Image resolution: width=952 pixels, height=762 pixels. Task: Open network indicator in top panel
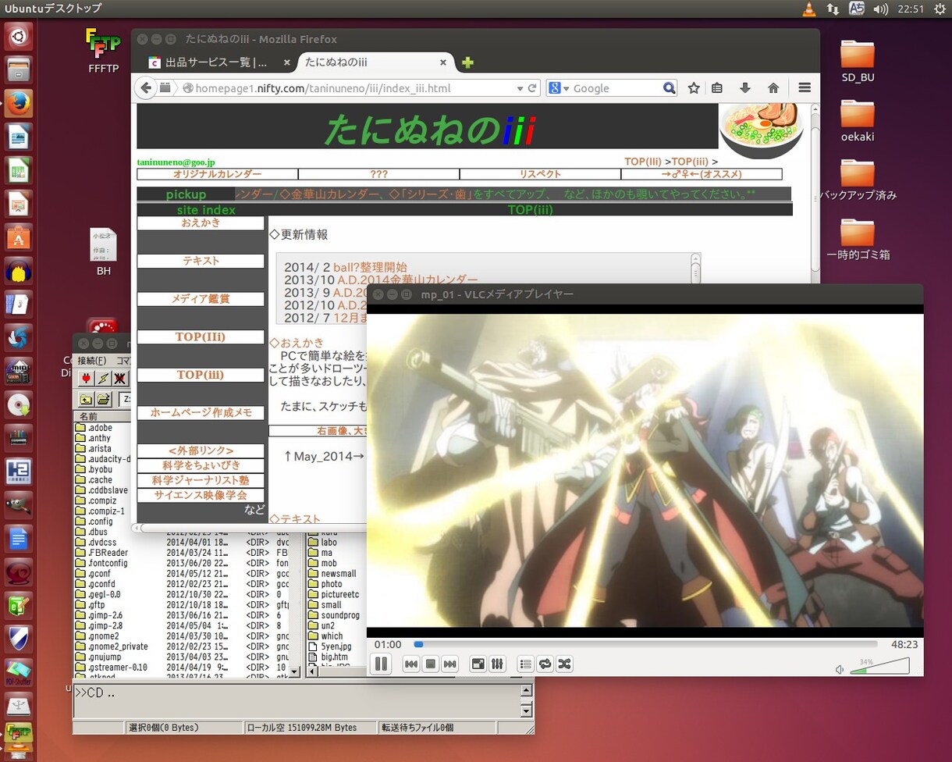(x=833, y=9)
